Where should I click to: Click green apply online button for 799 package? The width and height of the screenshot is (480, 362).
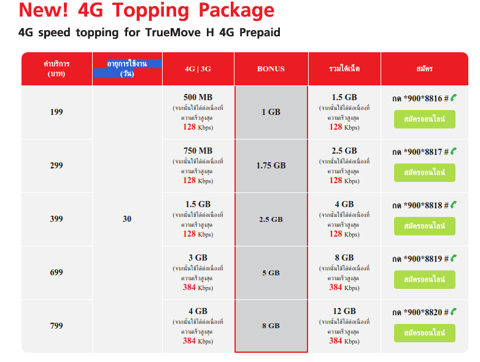425,333
